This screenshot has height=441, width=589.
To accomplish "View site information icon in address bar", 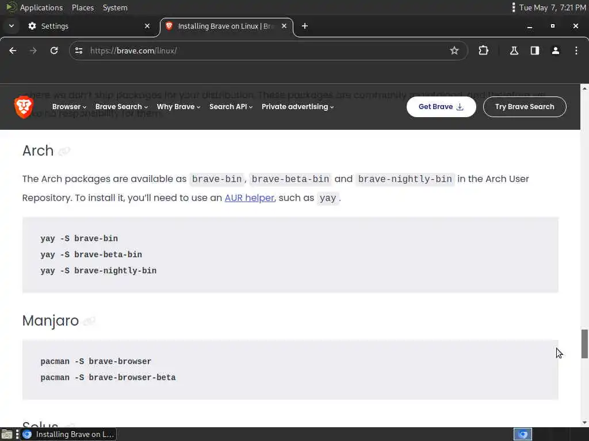I will [78, 51].
